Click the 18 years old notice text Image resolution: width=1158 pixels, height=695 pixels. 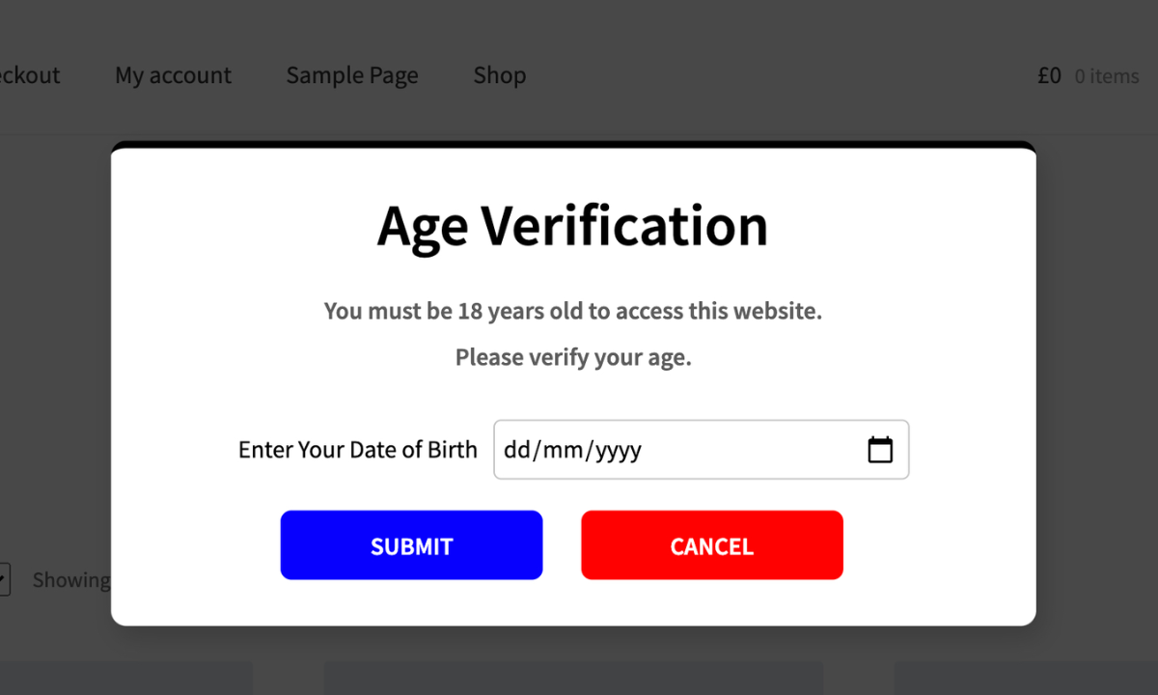coord(572,311)
